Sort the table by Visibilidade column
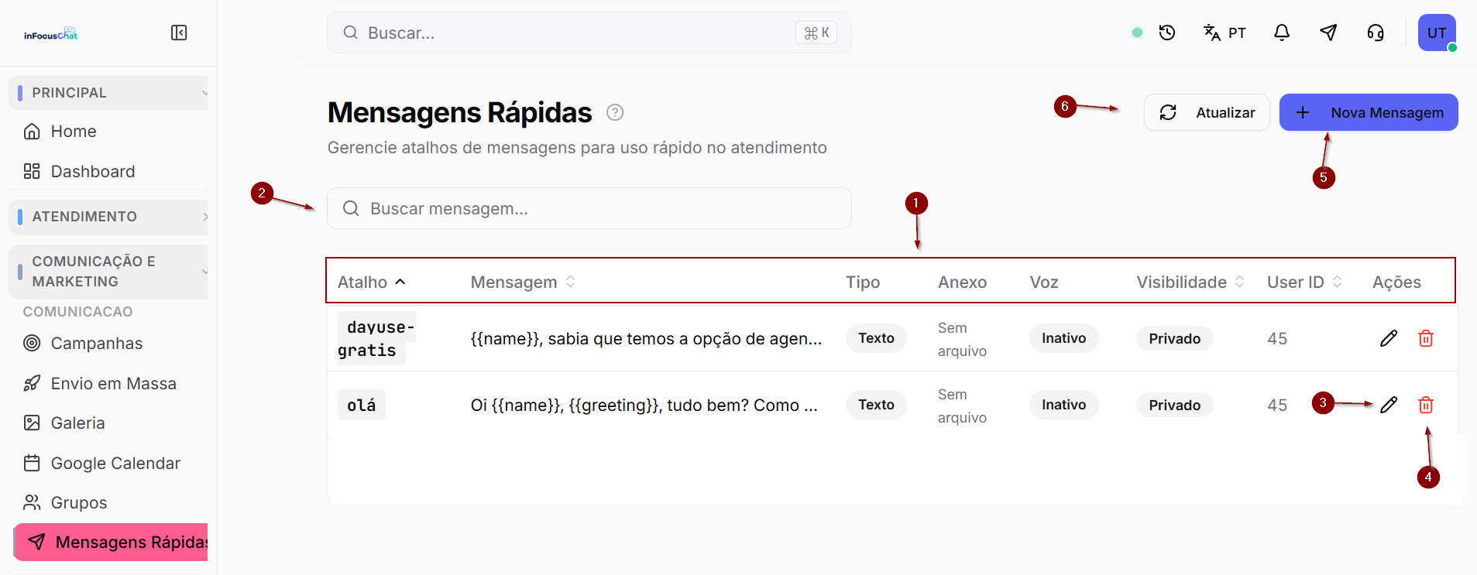1477x575 pixels. click(1190, 282)
